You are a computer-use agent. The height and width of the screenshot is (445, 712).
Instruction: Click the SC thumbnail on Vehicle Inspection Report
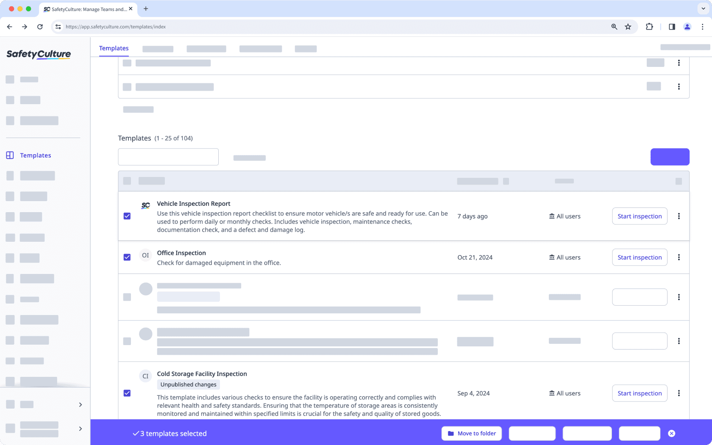coord(145,205)
